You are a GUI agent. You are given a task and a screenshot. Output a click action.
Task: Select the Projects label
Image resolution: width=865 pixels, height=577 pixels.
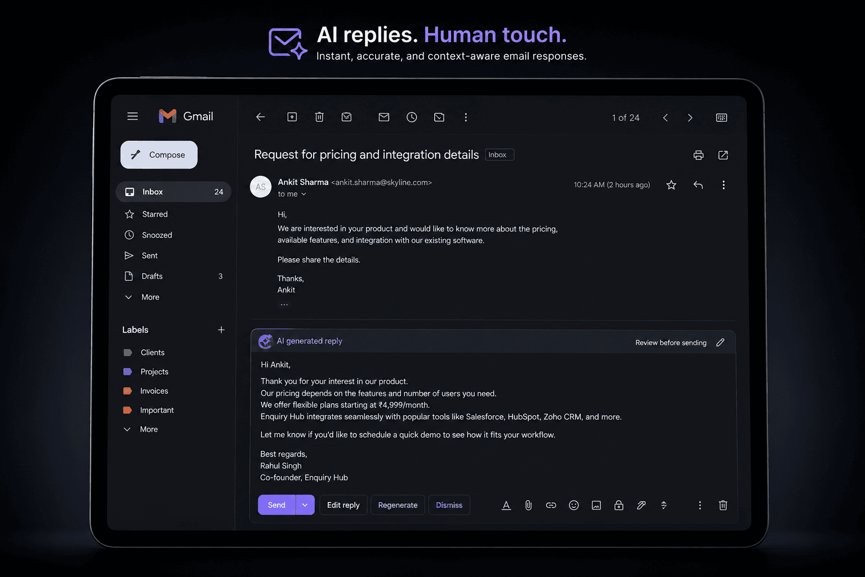pos(146,371)
